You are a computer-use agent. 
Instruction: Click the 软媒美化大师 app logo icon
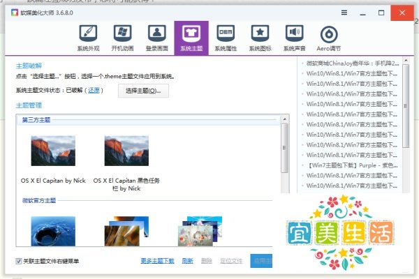tap(15, 13)
